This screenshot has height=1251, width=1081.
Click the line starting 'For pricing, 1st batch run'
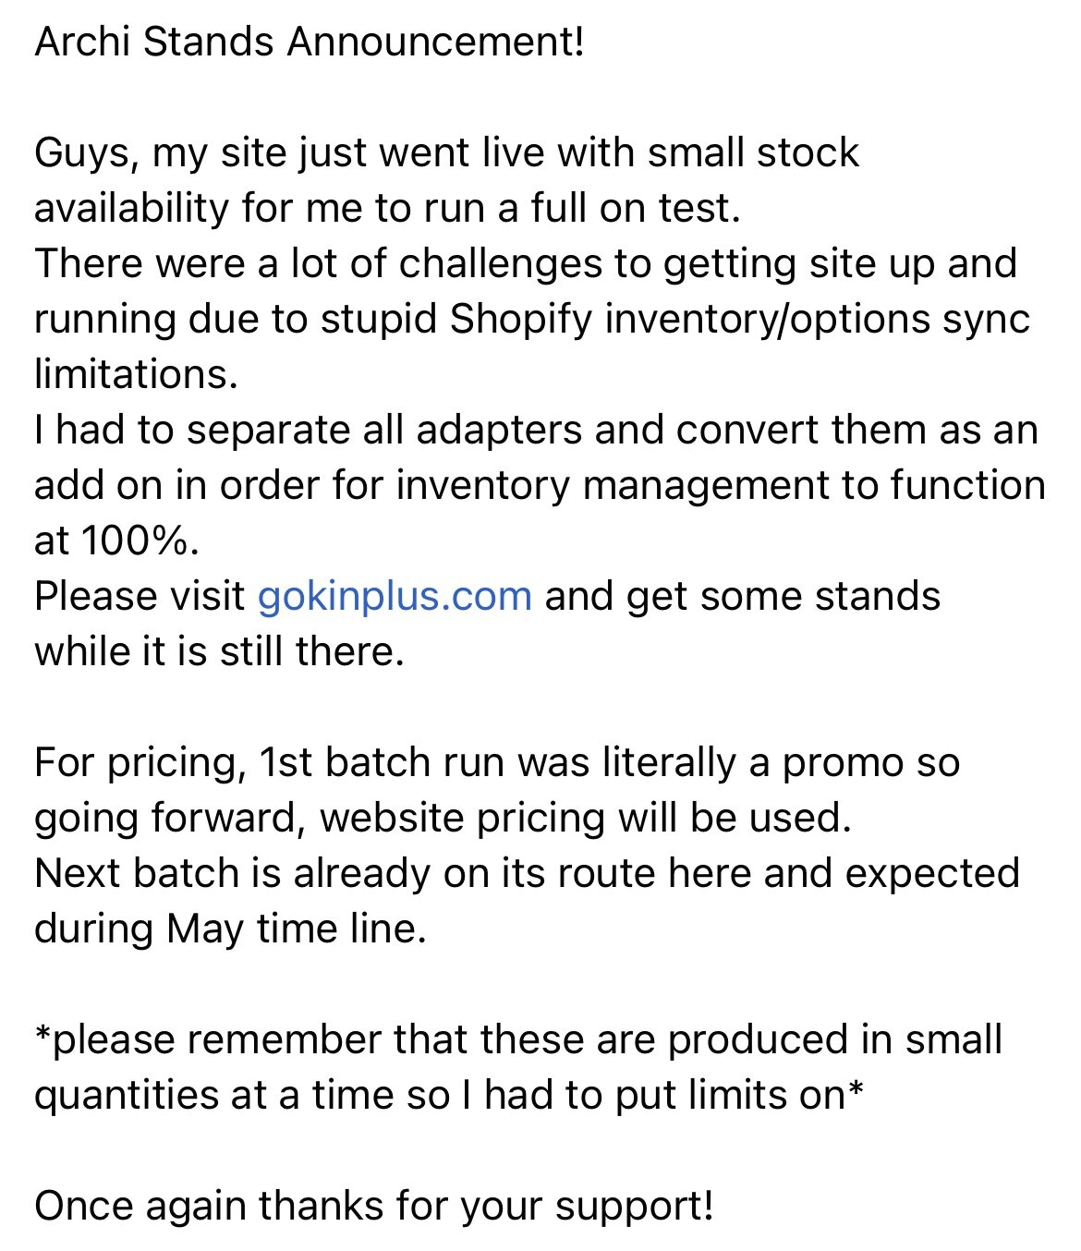point(497,763)
